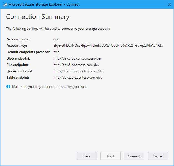The width and height of the screenshot is (174, 166).
Task: Click the Blob endpoint URL
Action: click(77, 58)
